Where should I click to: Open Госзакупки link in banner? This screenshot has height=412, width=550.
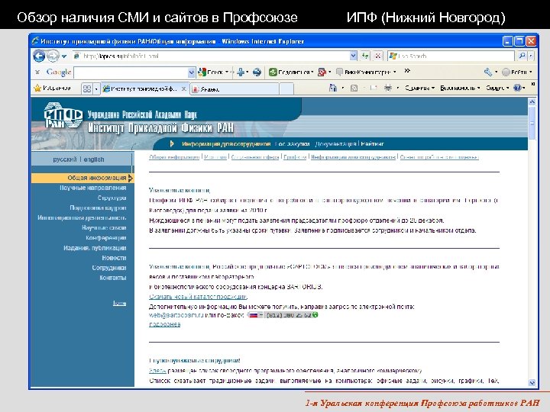[x=292, y=144]
